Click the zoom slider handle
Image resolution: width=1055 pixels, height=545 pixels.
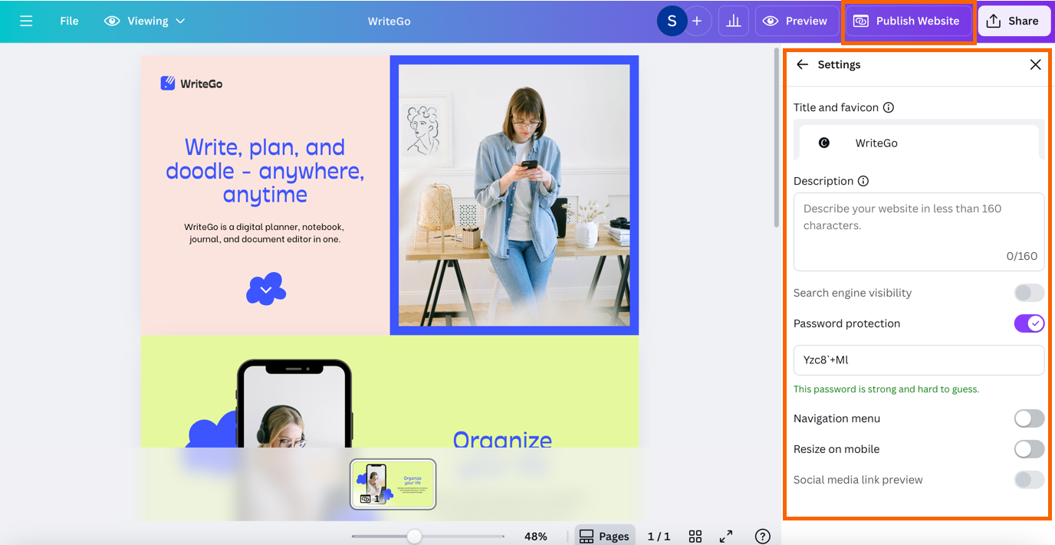pyautogui.click(x=414, y=536)
